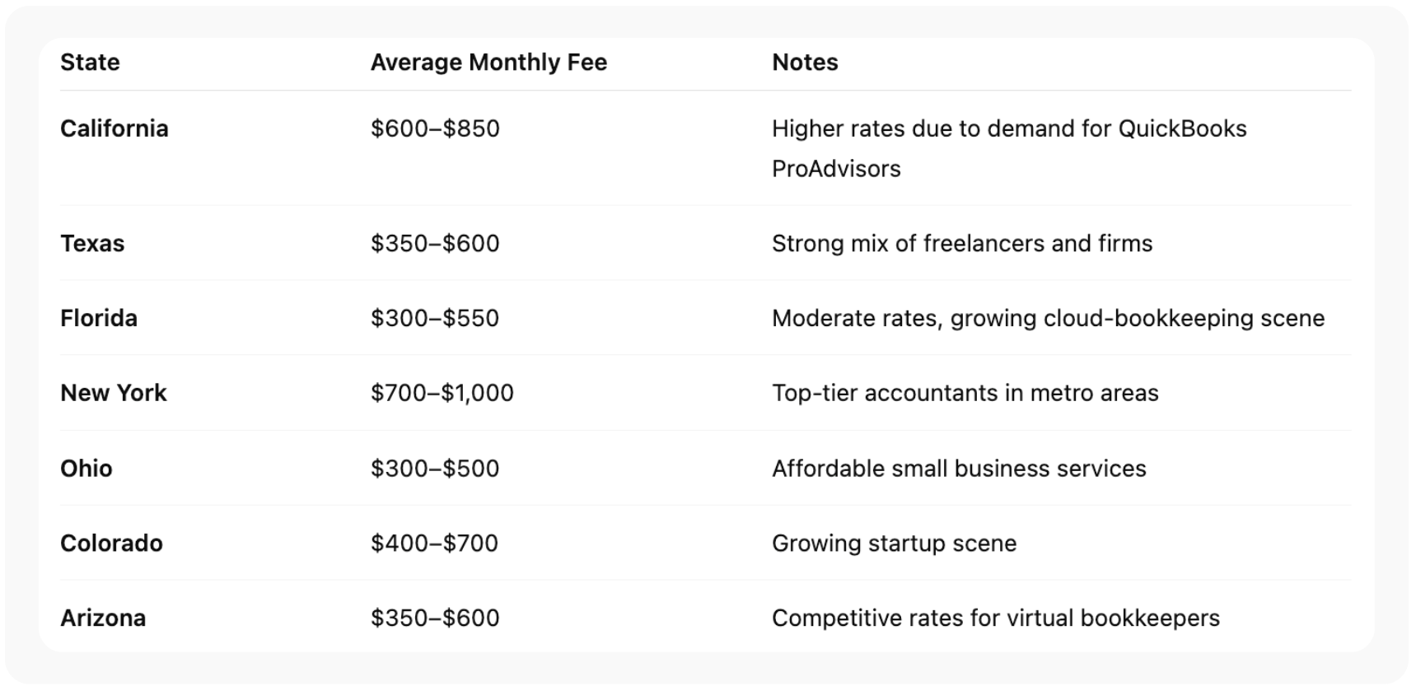Select the $300–$550 fee value
1416x691 pixels.
435,319
